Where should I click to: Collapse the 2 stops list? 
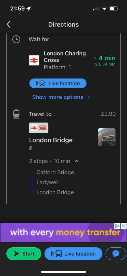click(x=77, y=161)
